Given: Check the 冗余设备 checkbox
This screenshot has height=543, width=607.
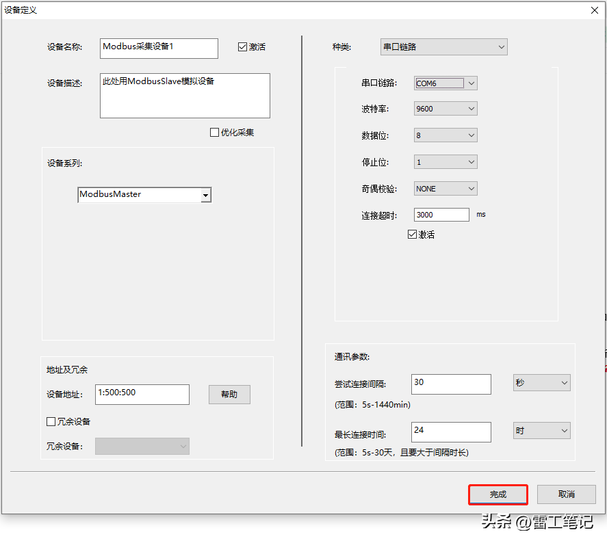Looking at the screenshot, I should click(51, 421).
